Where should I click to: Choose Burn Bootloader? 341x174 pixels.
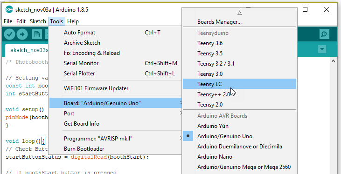click(116, 149)
